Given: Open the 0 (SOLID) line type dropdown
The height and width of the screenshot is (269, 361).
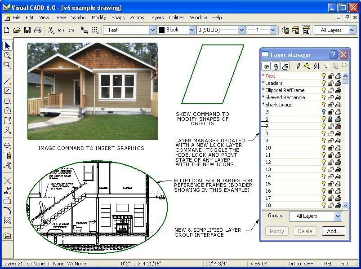Looking at the screenshot, I should click(x=241, y=30).
